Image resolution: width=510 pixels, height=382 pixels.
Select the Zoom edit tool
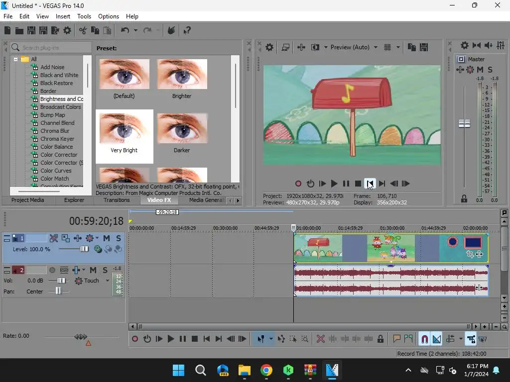click(x=305, y=339)
